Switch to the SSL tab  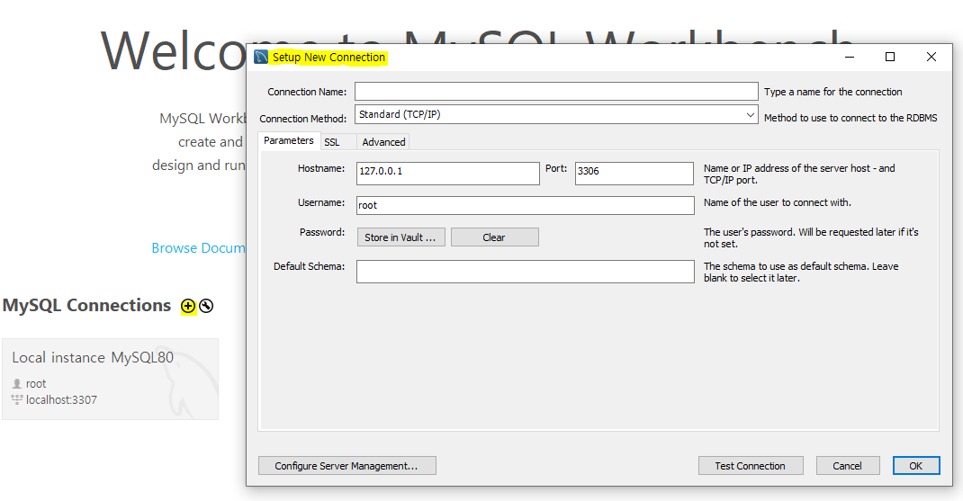tap(331, 142)
